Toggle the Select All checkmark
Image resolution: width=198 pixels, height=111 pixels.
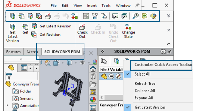[128, 74]
